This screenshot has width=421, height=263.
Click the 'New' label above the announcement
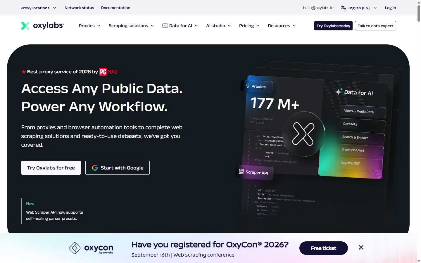coord(30,204)
